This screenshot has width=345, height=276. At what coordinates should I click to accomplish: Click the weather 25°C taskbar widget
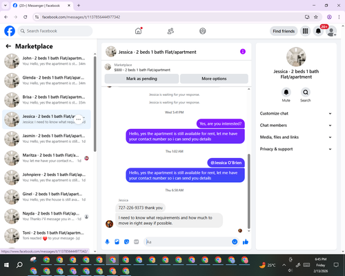point(267,265)
